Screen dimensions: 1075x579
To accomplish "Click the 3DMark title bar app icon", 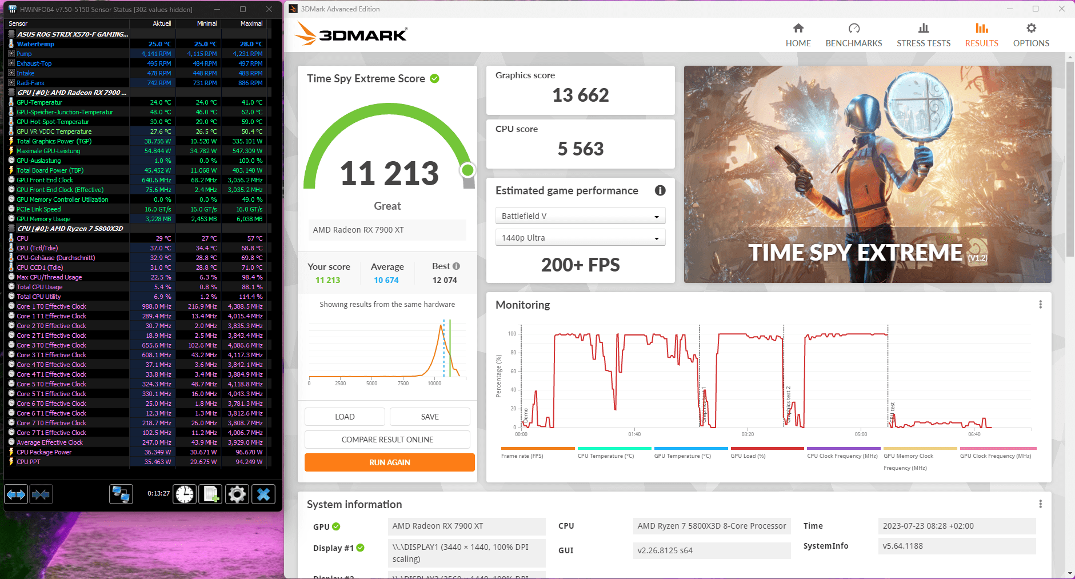I will [293, 9].
